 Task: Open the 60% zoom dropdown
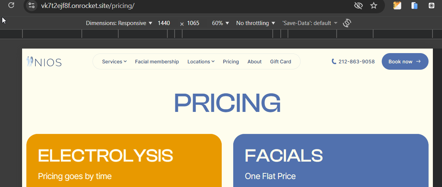click(221, 23)
